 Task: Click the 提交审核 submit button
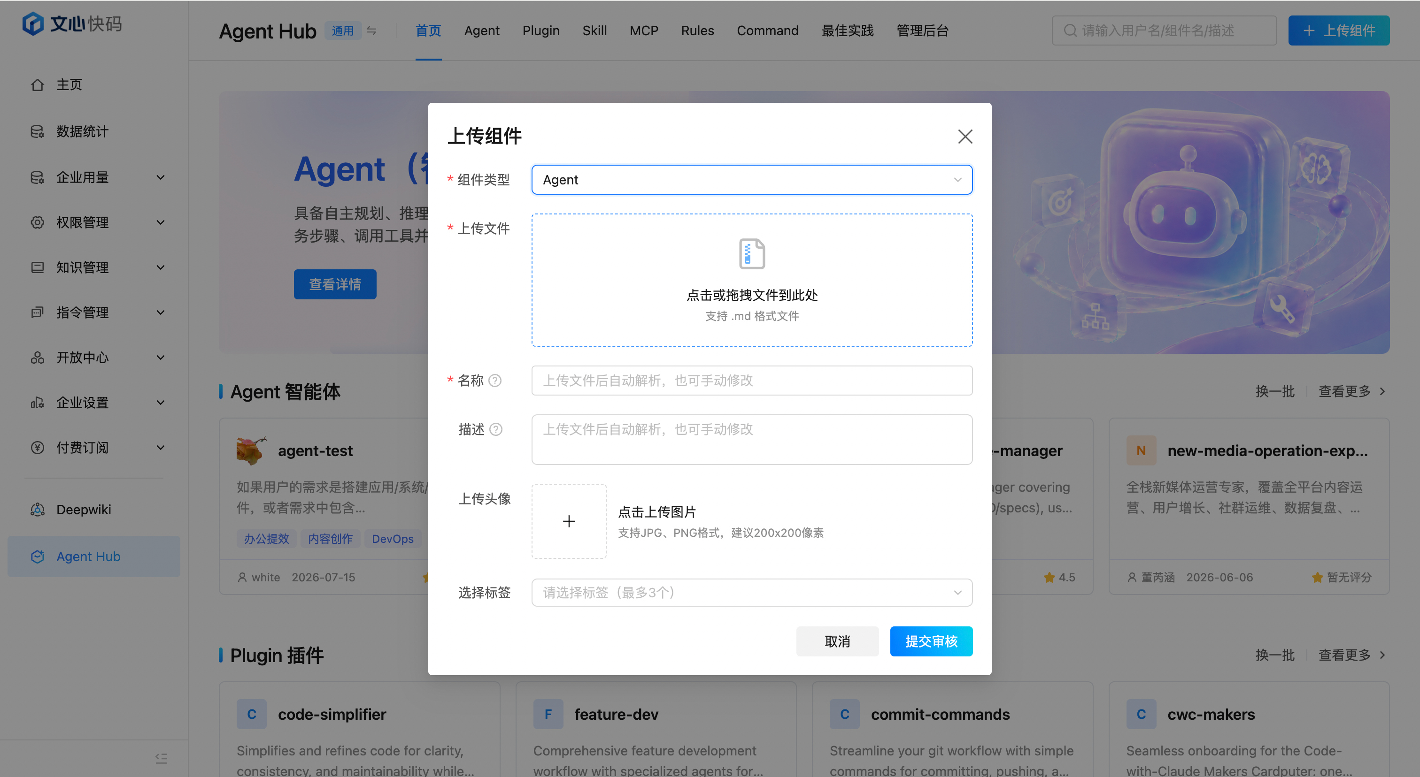[931, 641]
